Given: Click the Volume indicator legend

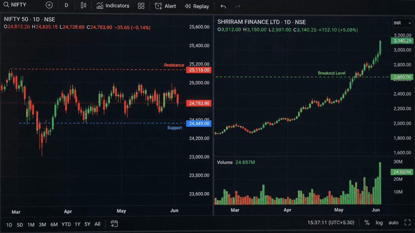Looking at the screenshot, I should (236, 162).
